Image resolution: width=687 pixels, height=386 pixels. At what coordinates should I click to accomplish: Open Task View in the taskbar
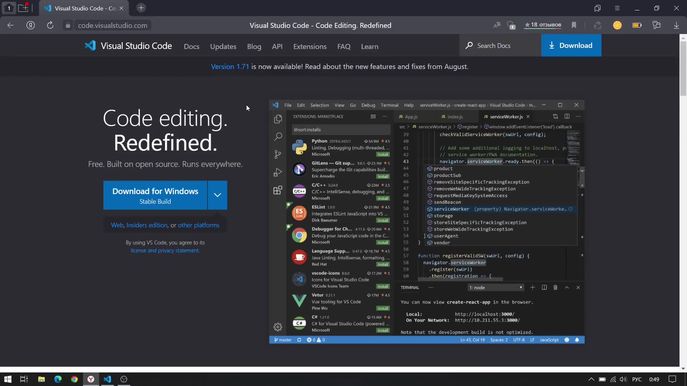coord(24,379)
